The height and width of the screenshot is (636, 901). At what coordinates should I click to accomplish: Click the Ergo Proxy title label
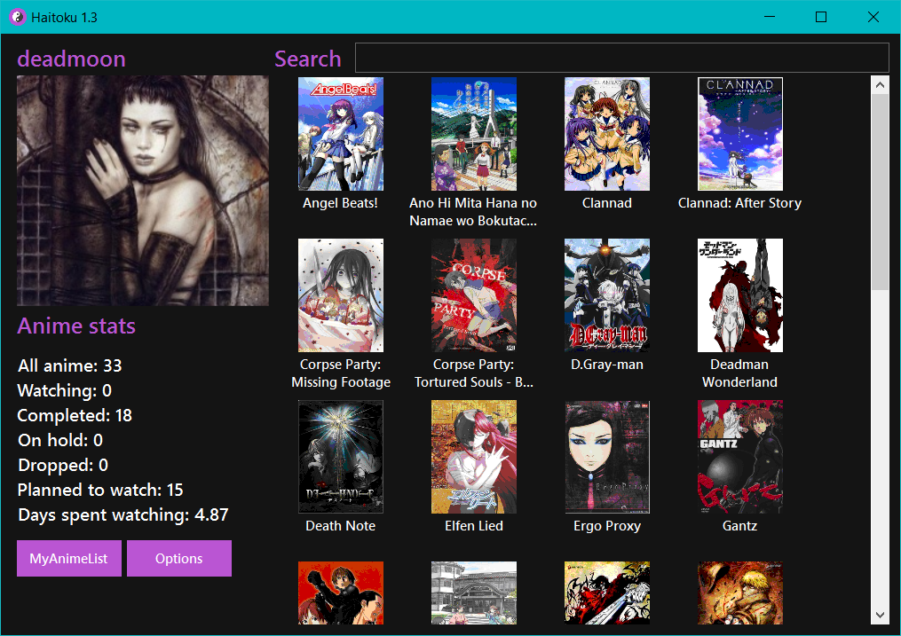click(607, 526)
